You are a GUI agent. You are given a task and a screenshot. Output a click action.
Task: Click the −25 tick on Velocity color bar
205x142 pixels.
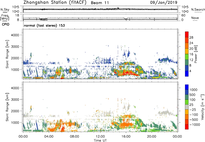(193, 110)
